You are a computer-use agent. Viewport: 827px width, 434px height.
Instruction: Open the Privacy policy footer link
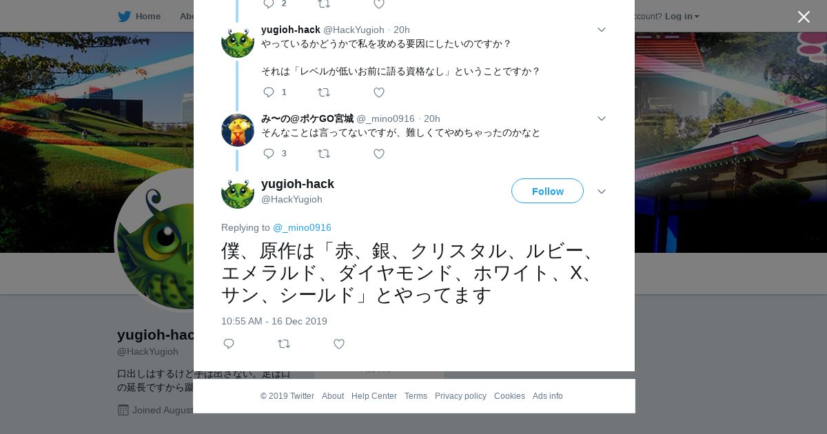click(460, 396)
